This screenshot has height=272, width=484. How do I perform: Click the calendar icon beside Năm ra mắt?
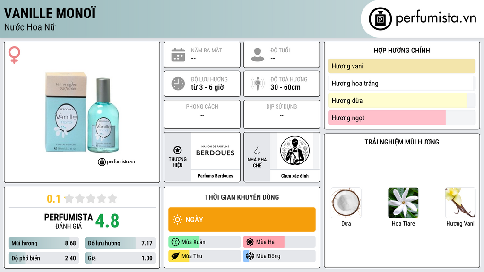coord(178,55)
